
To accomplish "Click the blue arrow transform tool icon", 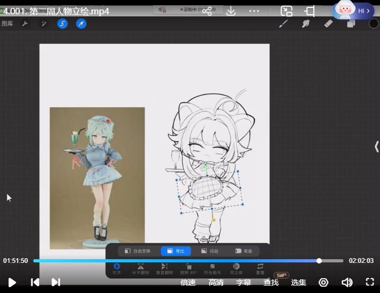I will pos(81,24).
